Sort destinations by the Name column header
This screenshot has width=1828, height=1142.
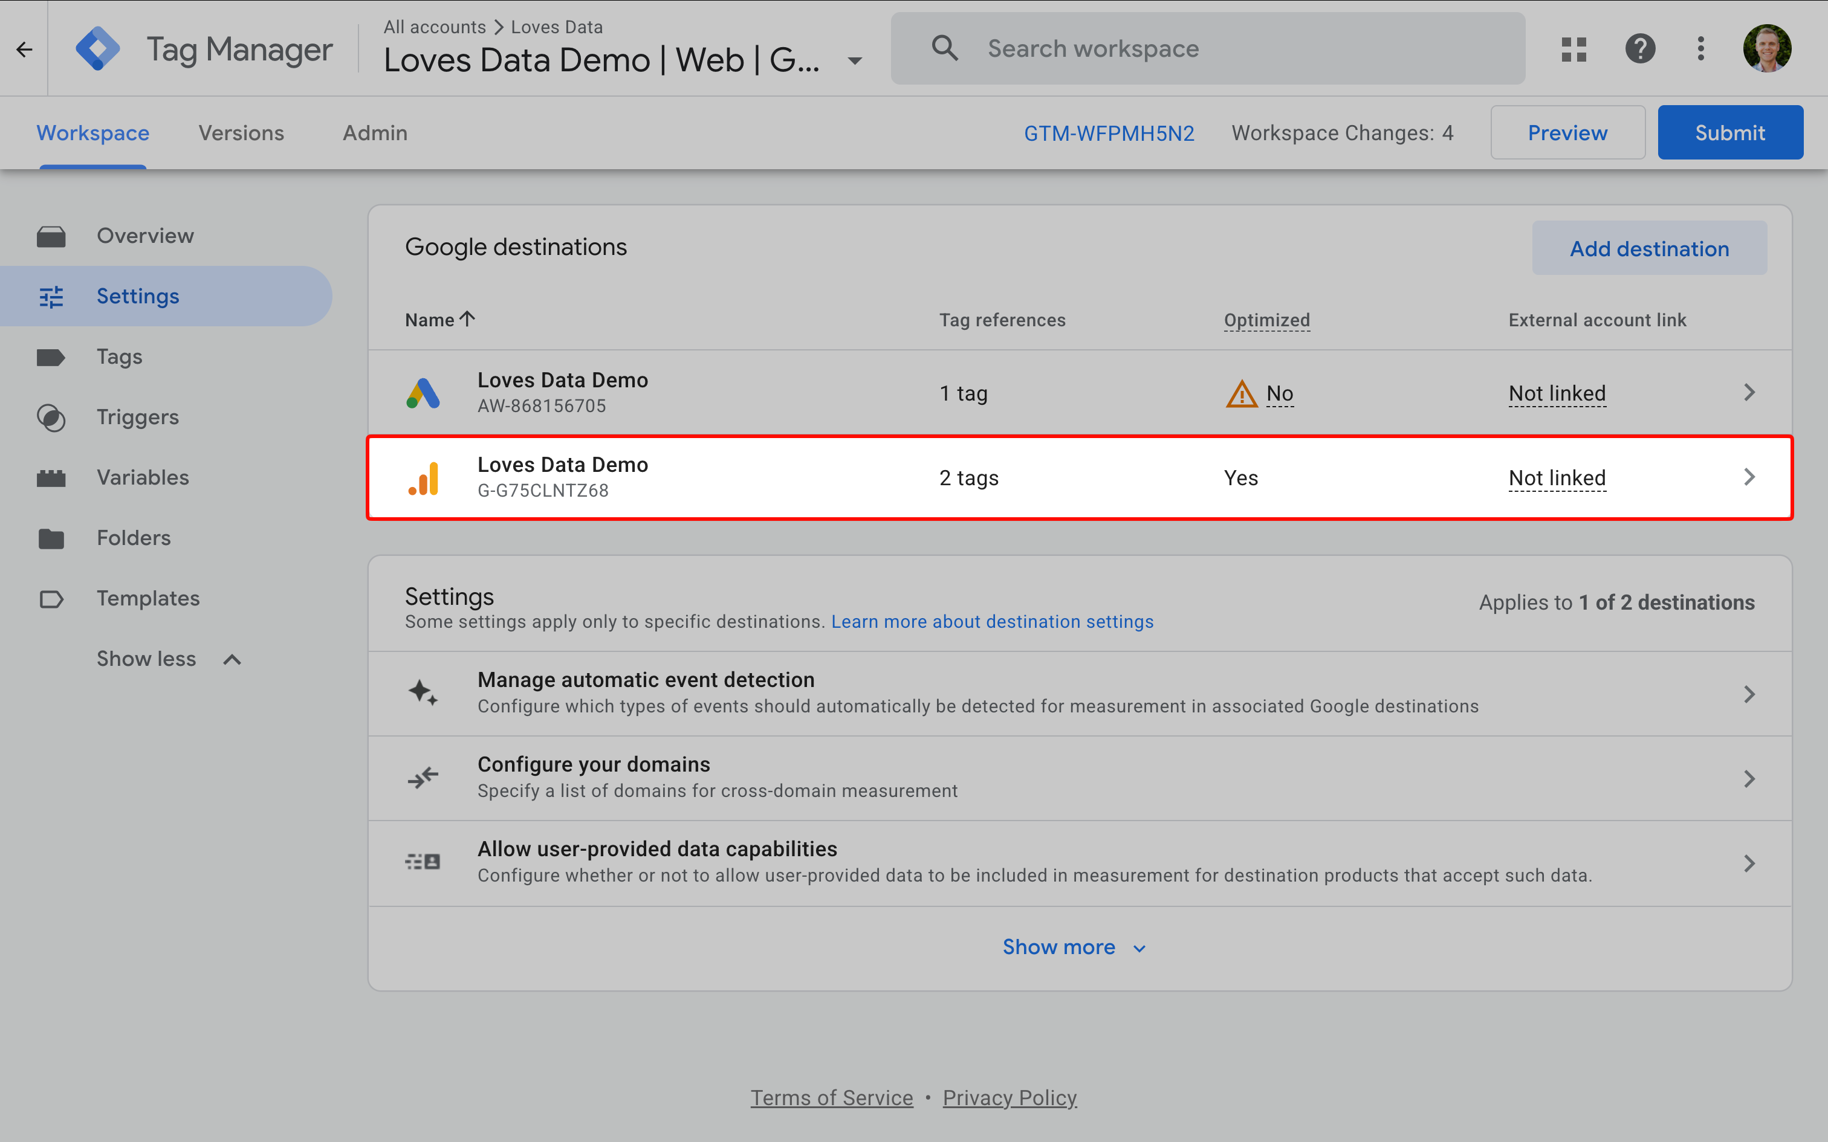pos(439,320)
